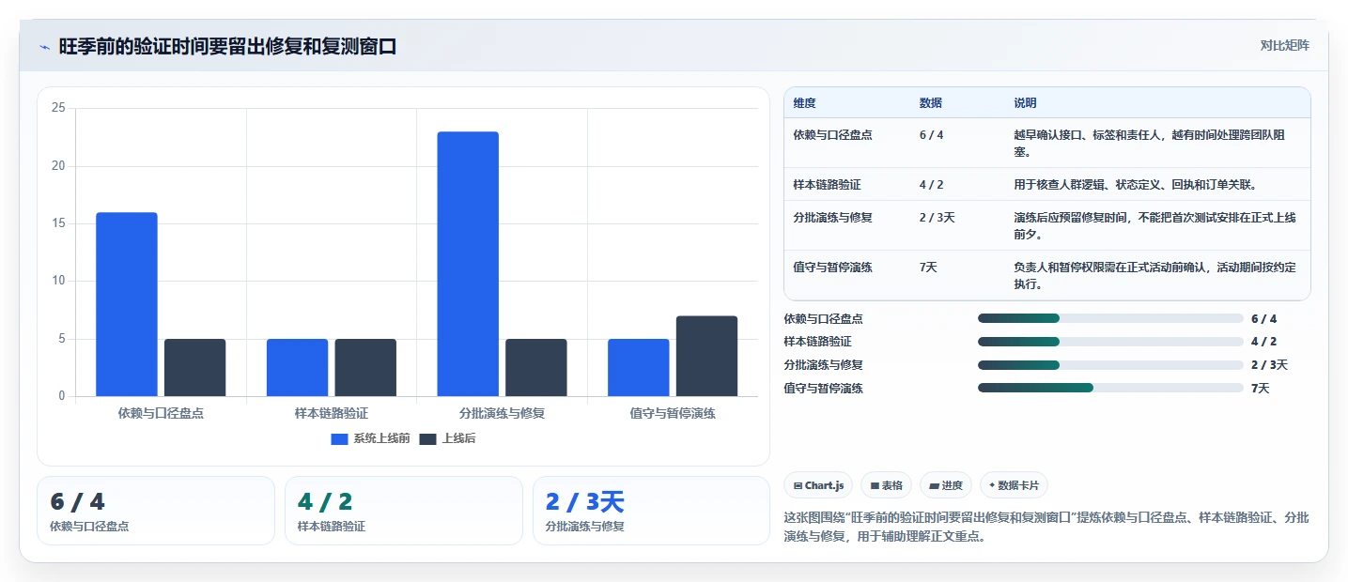Click y-axis value 10
This screenshot has width=1348, height=582.
tap(58, 281)
